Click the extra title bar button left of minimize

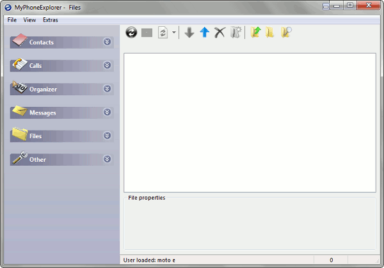(x=326, y=6)
